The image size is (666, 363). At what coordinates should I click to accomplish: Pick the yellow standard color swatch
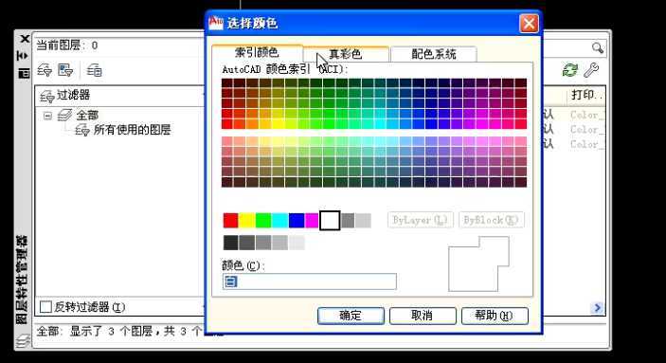click(x=246, y=221)
